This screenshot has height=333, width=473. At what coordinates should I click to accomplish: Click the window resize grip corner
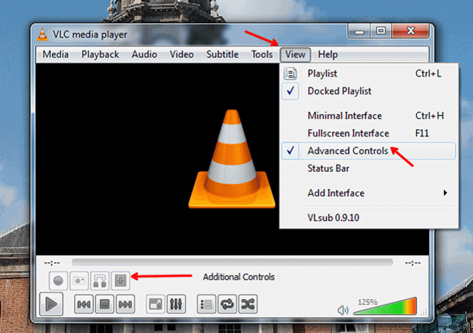424,313
